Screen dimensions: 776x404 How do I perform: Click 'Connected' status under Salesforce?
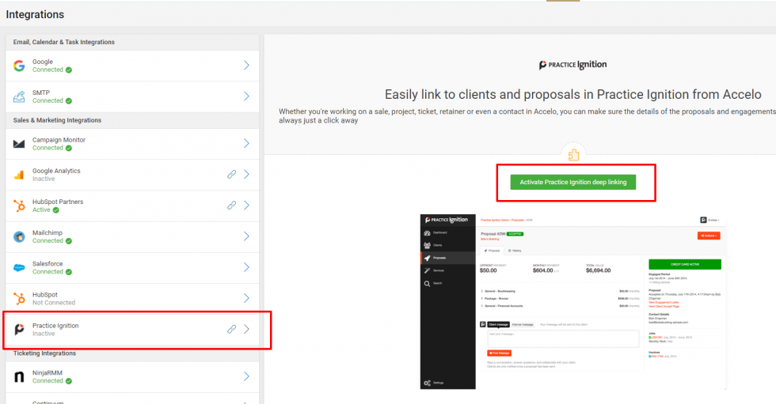(x=48, y=272)
